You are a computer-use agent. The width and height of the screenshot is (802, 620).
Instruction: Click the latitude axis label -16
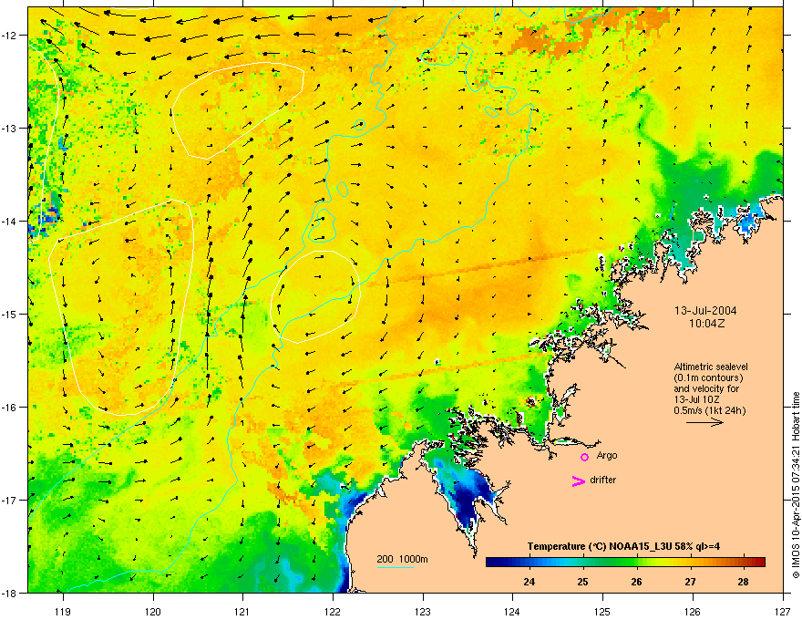point(10,408)
